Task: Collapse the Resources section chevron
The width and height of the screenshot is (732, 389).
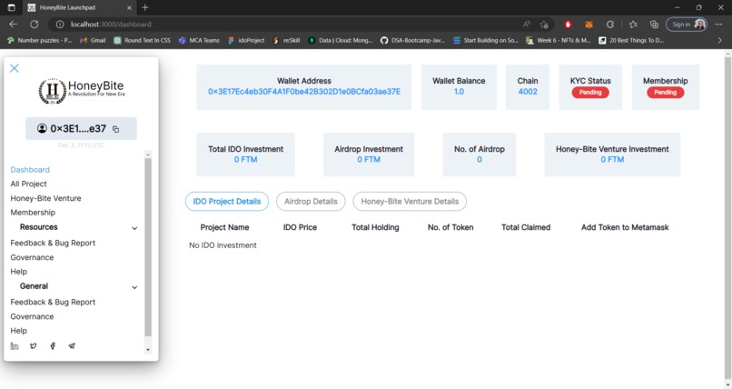Action: coord(134,228)
